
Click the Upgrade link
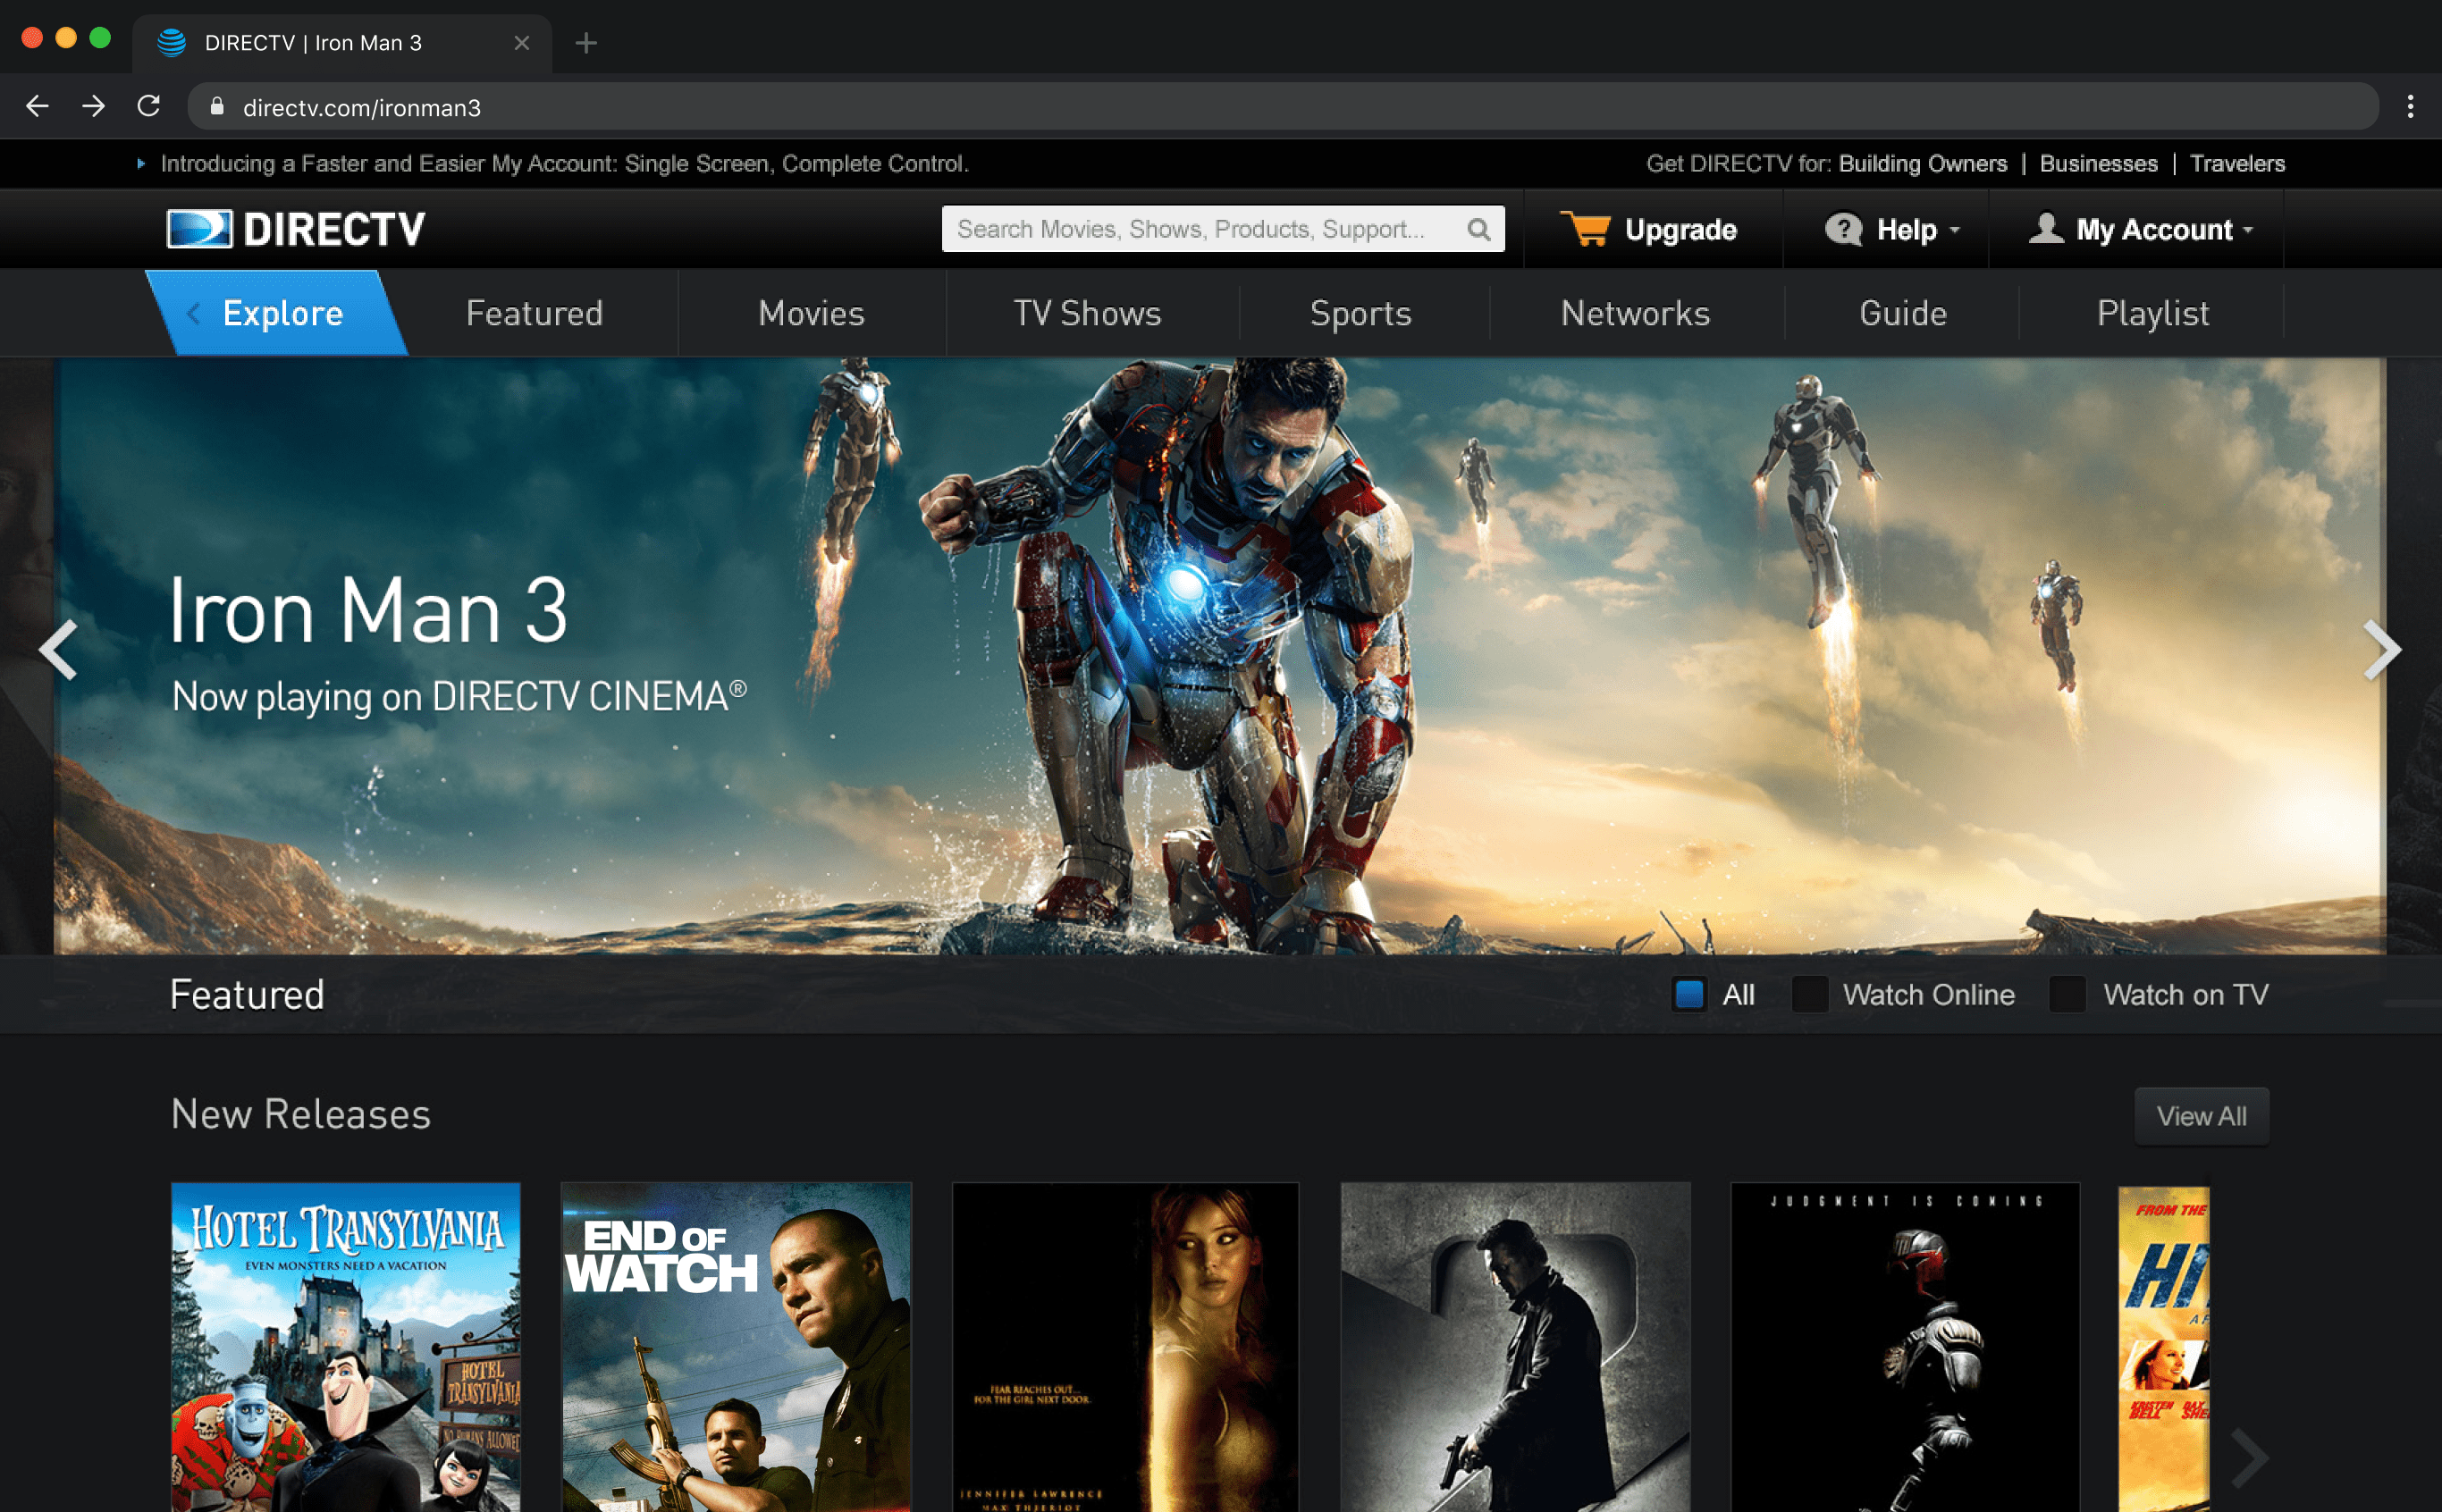tap(1680, 229)
